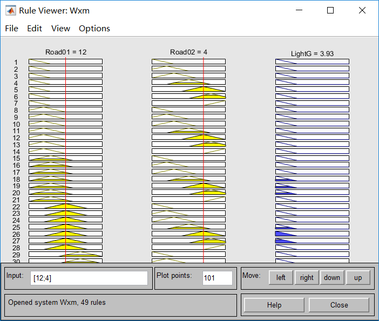Image resolution: width=379 pixels, height=321 pixels.
Task: Select rule number 5
Action: pos(16,90)
